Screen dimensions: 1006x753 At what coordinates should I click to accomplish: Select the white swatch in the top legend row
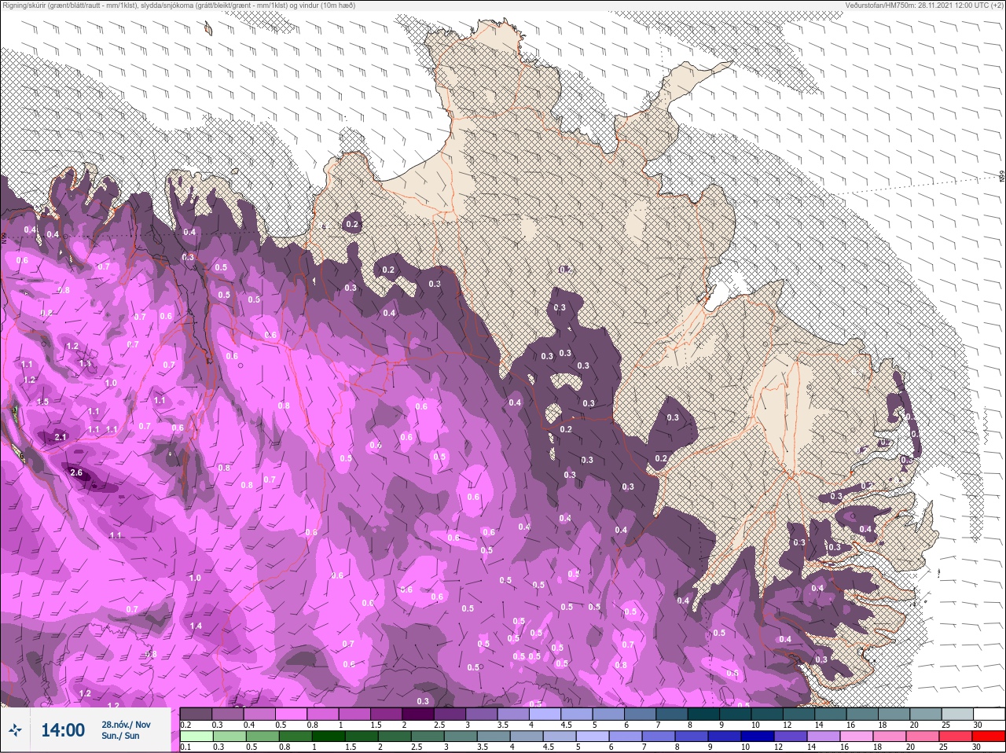coord(989,714)
